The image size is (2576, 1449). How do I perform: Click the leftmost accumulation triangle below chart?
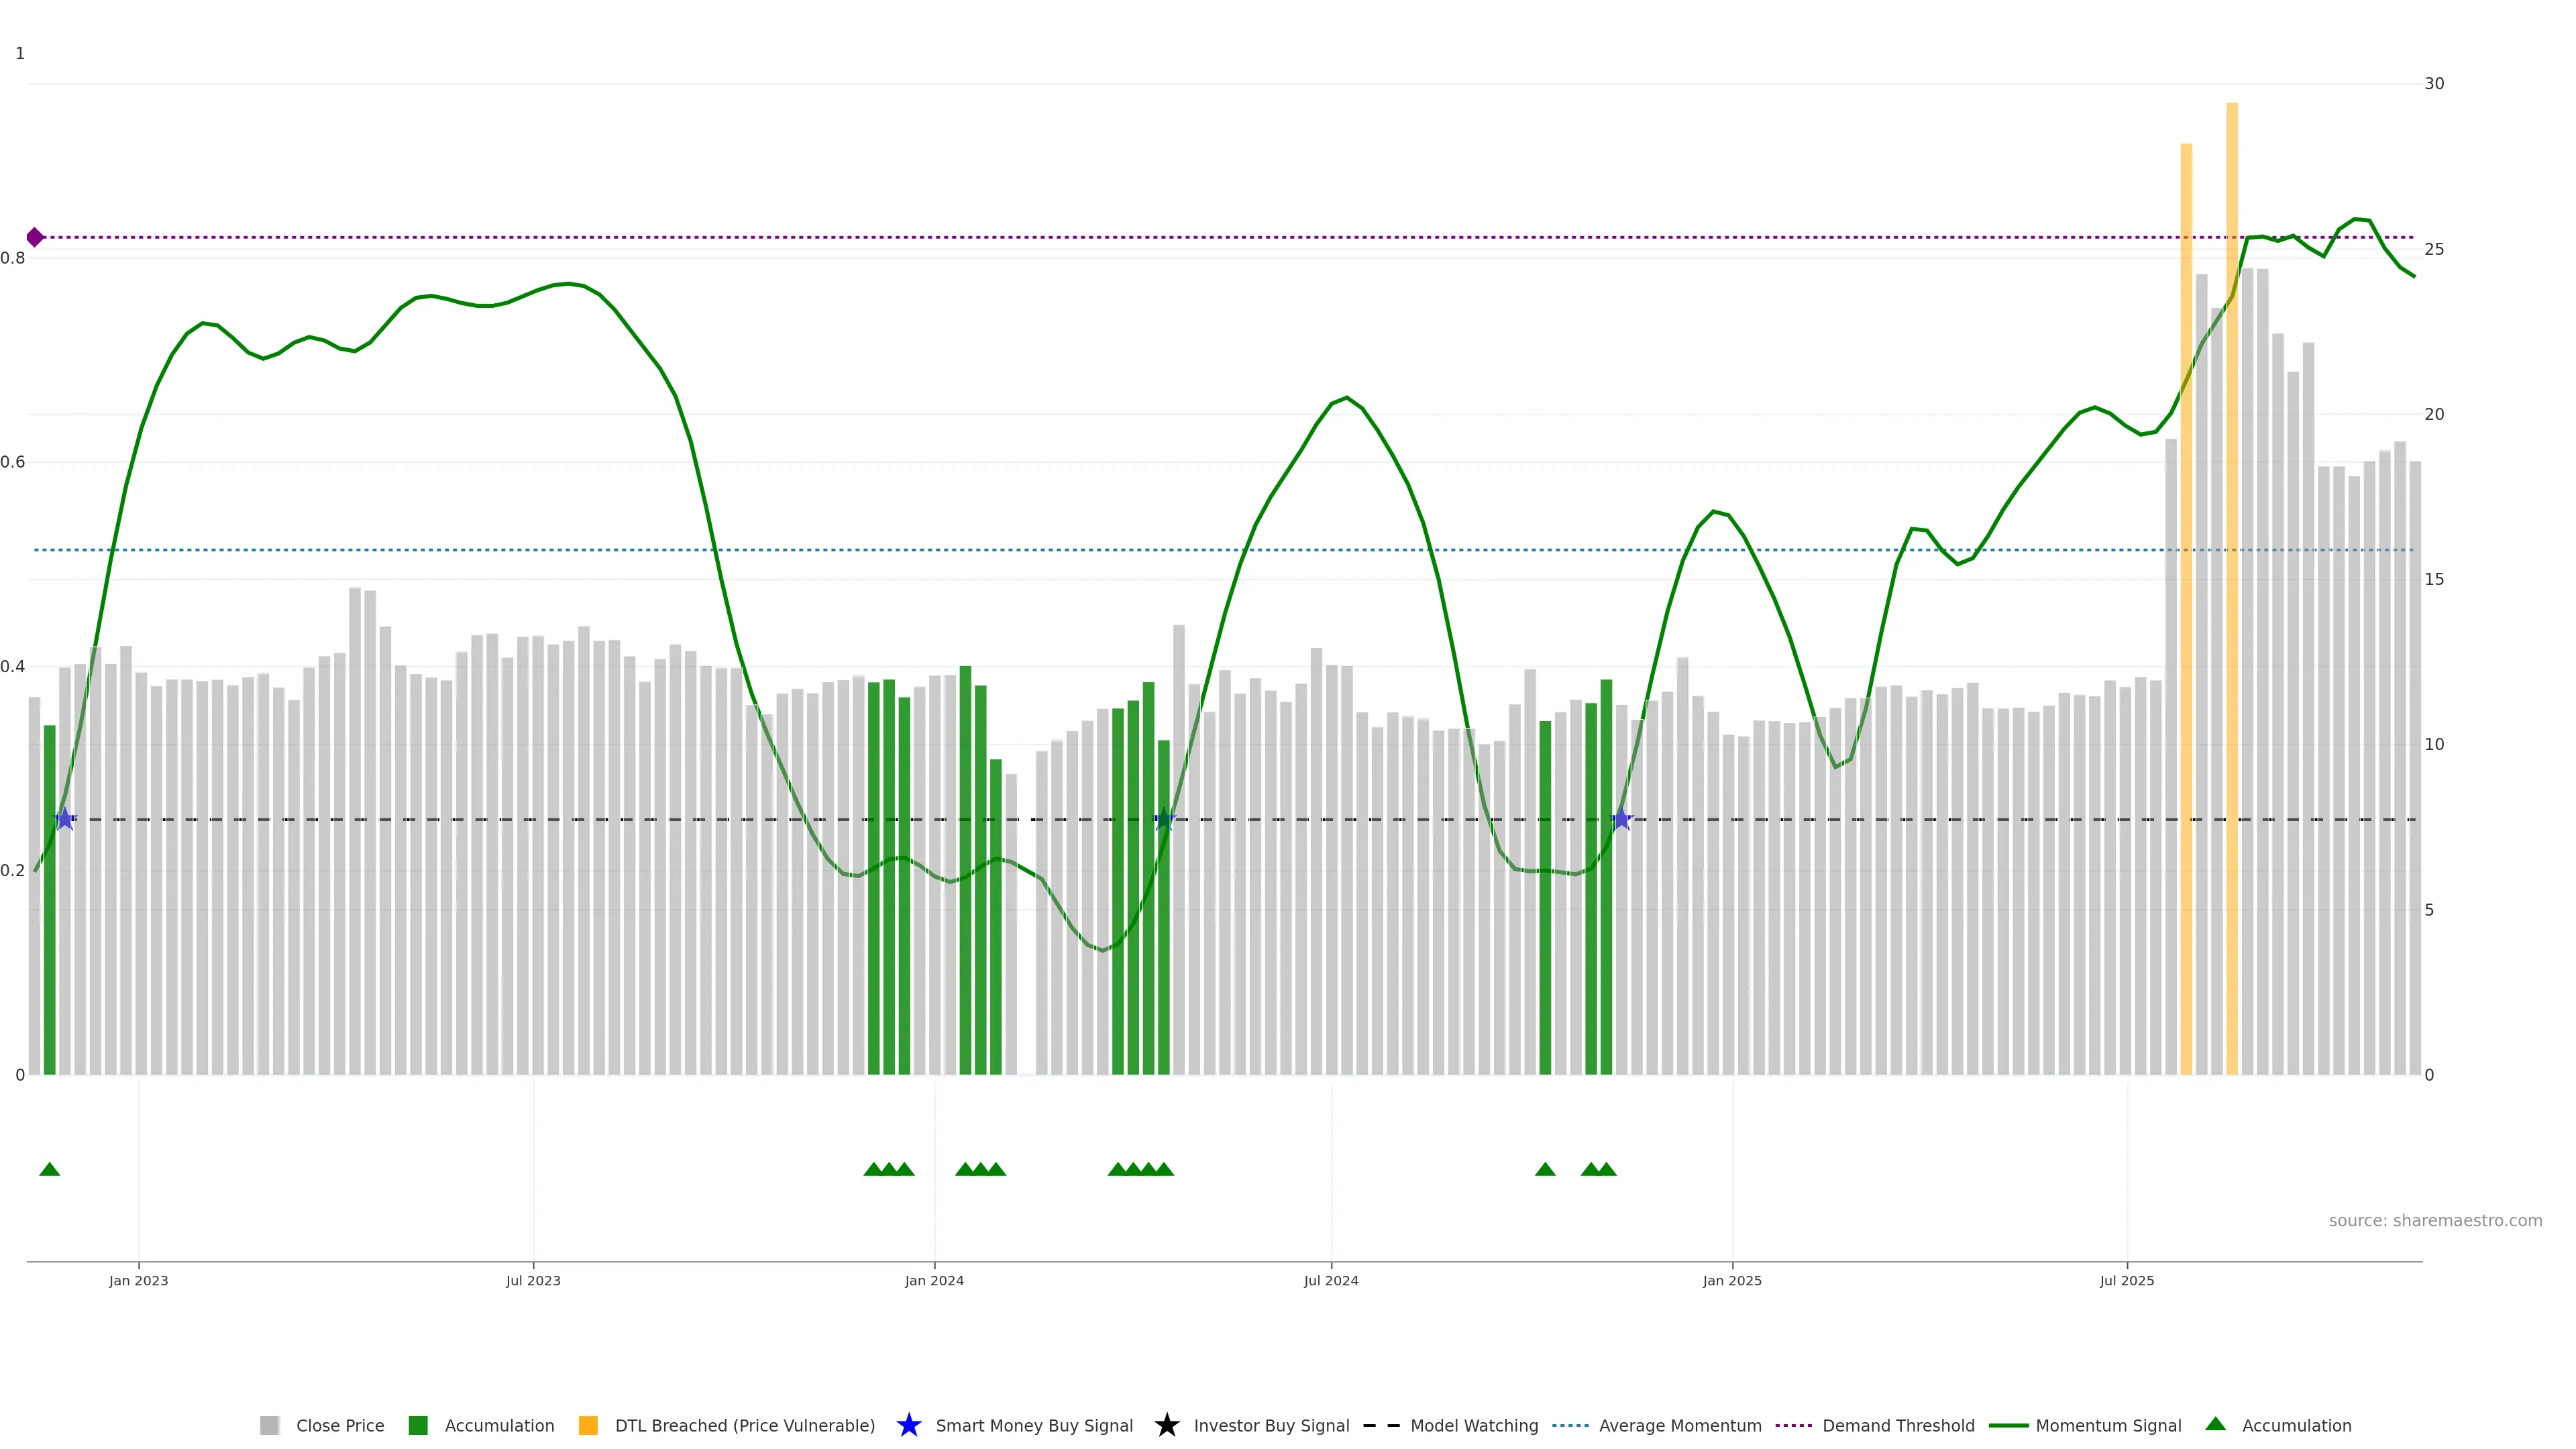(49, 1169)
